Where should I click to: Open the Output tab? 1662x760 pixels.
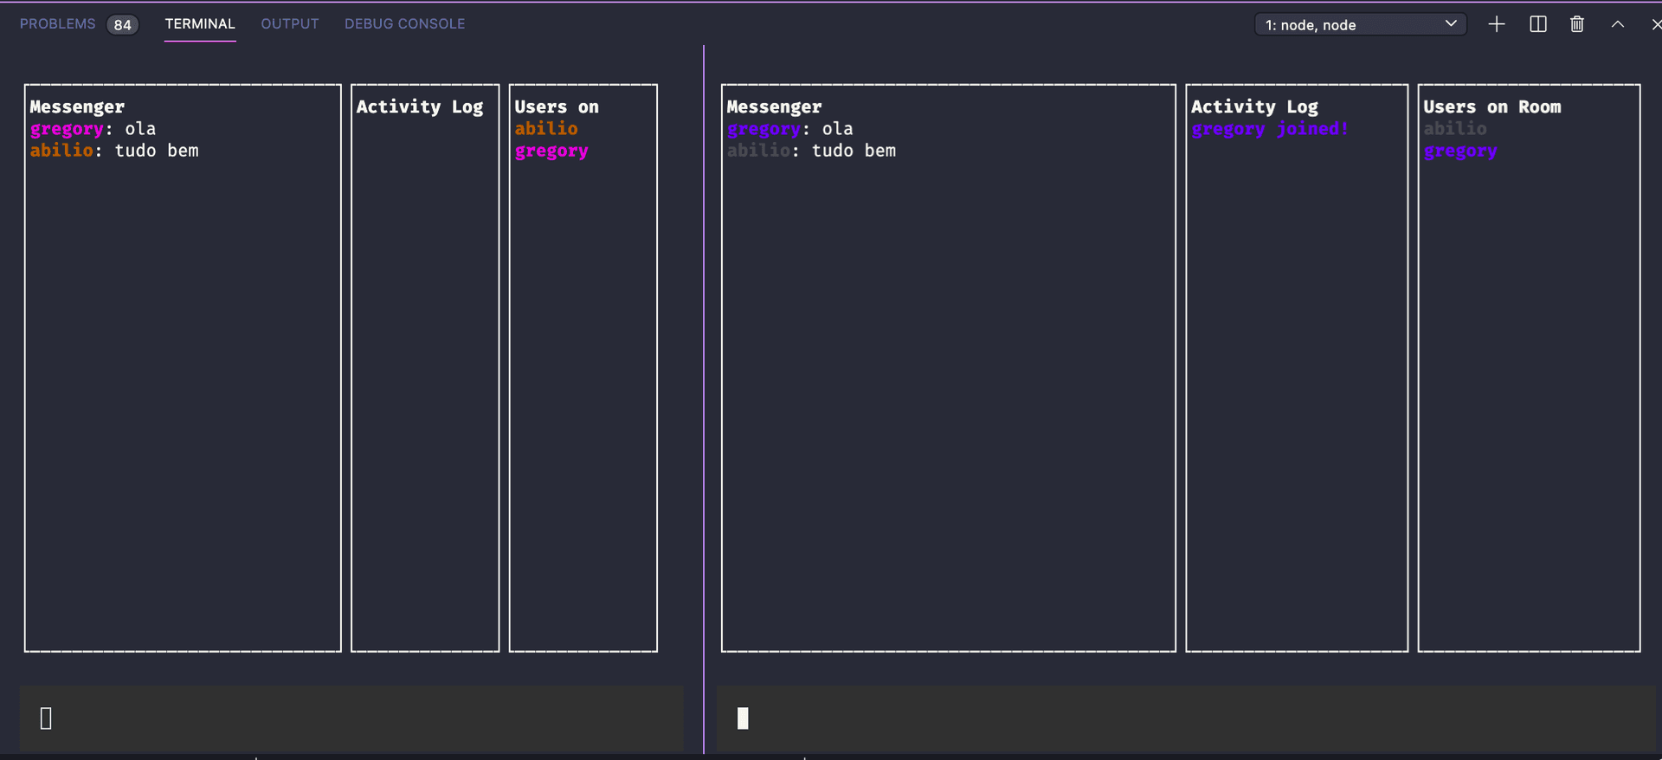click(x=290, y=24)
